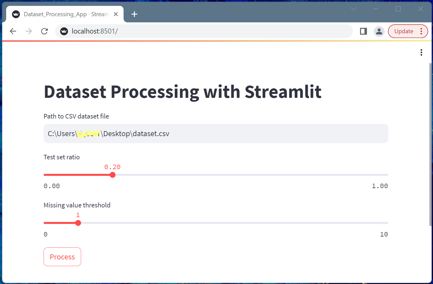Open the browser side panel icon
The height and width of the screenshot is (284, 433).
[363, 31]
